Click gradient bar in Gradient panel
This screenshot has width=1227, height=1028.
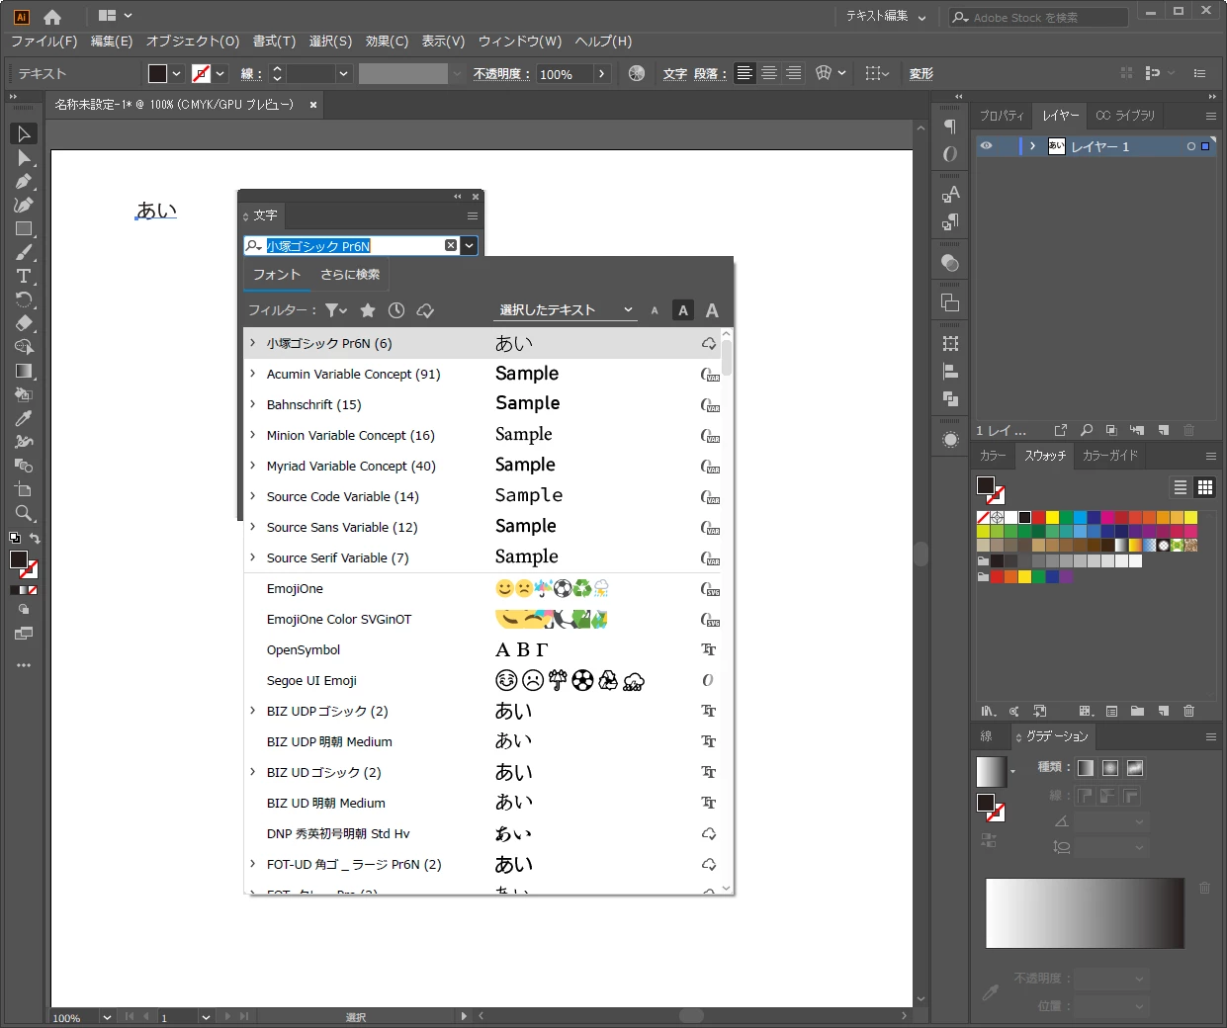click(1085, 912)
